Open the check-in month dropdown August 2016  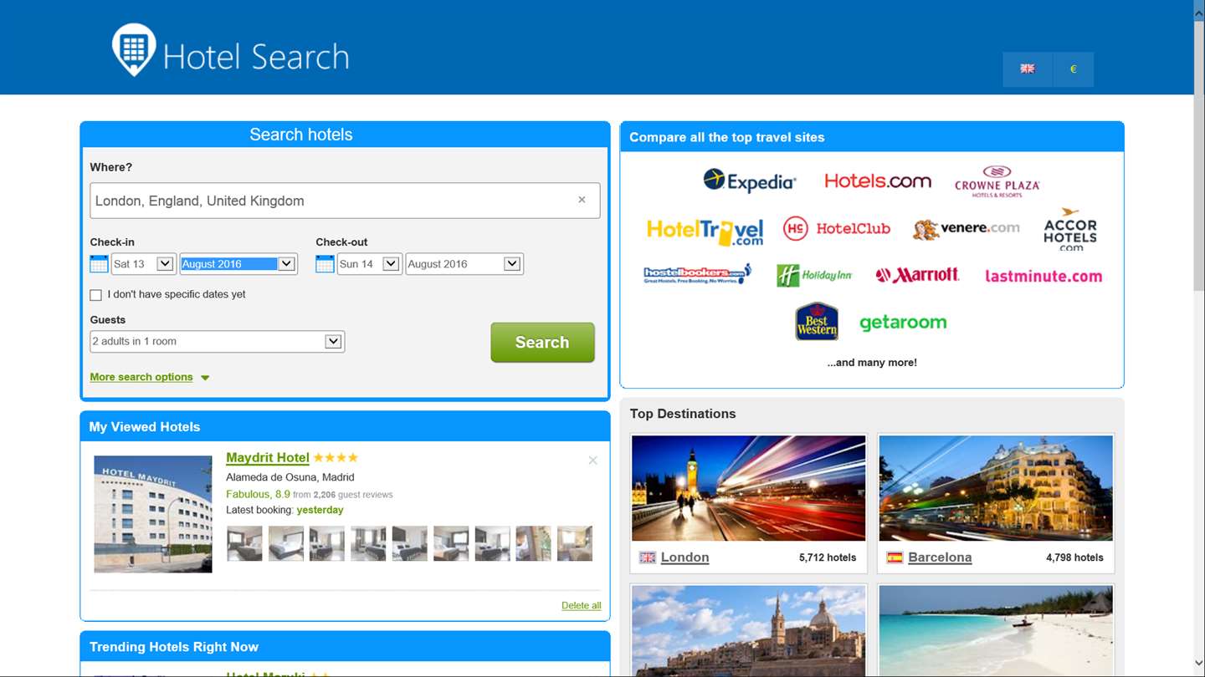238,264
